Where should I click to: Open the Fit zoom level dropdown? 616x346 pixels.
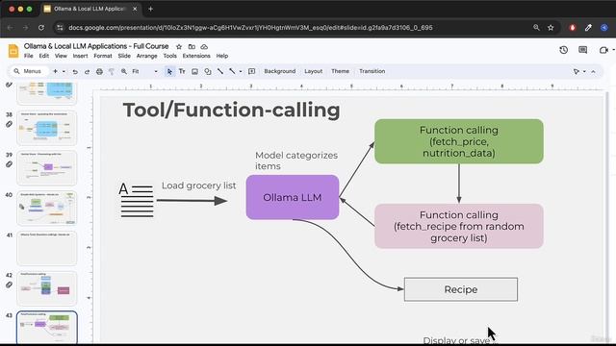click(145, 71)
